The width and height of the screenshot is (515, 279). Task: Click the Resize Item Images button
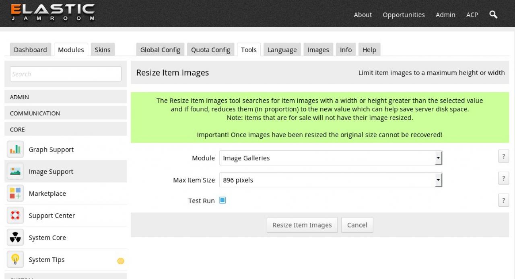click(302, 225)
